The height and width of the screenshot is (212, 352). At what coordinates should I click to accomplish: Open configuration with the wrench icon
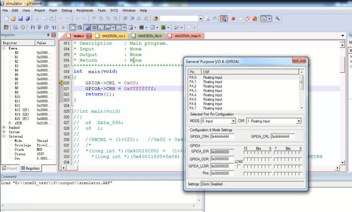point(278,19)
